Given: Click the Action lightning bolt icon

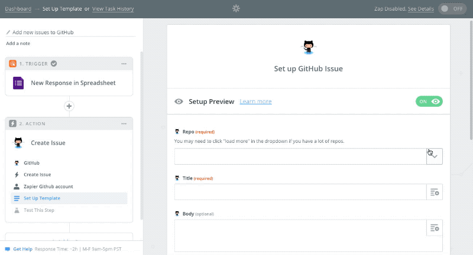Looking at the screenshot, I should click(12, 123).
